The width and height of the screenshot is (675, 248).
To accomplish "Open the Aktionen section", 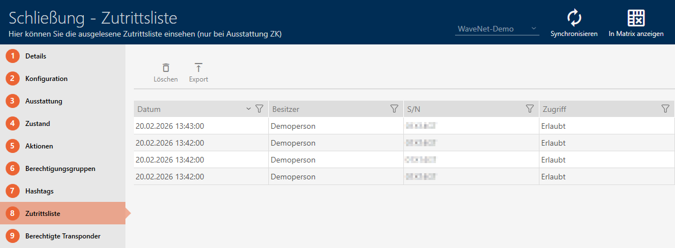I will tap(39, 146).
